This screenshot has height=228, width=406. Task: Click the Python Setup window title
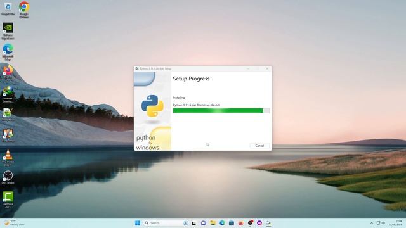155,69
